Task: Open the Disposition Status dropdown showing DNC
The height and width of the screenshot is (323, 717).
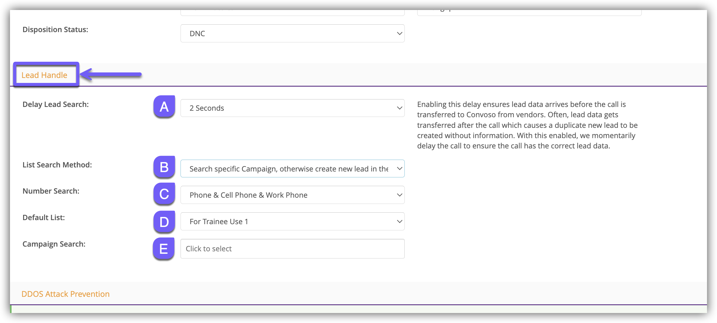Action: pyautogui.click(x=292, y=33)
